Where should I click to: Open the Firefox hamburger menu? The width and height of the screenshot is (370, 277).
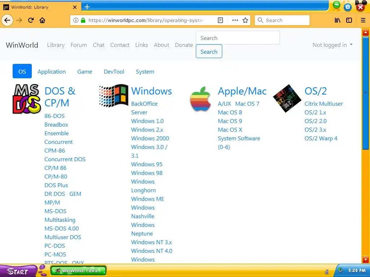pos(363,20)
